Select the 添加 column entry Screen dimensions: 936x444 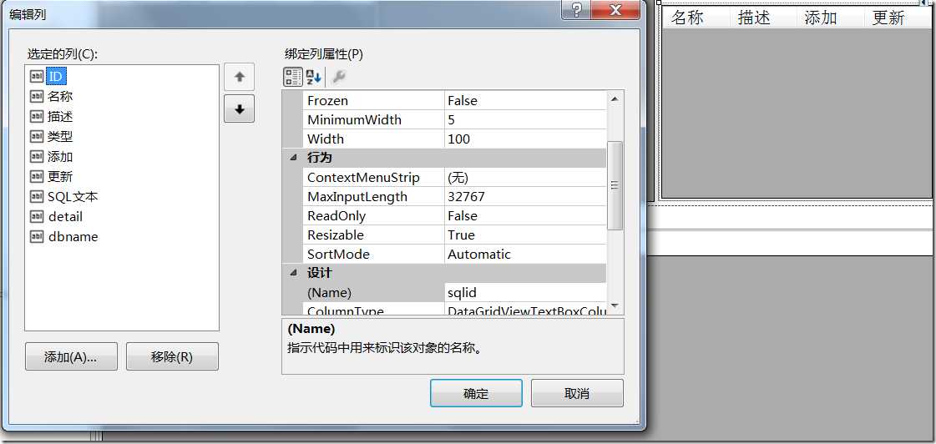pos(60,156)
